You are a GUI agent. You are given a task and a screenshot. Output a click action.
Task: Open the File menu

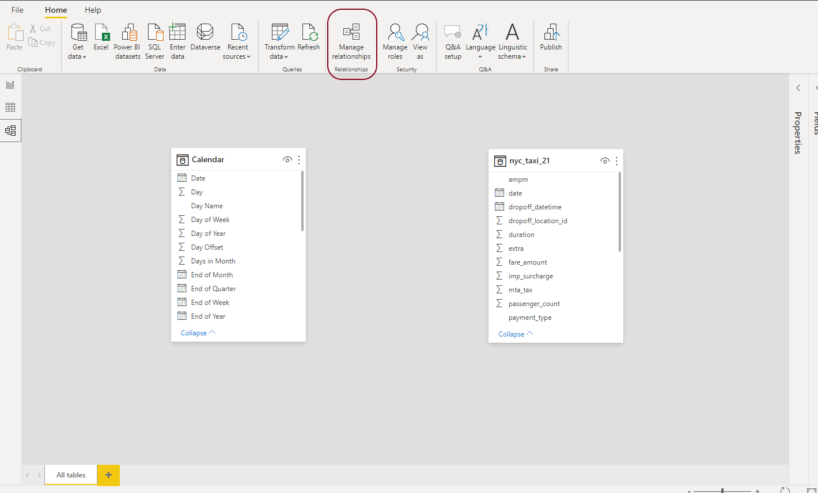(17, 10)
